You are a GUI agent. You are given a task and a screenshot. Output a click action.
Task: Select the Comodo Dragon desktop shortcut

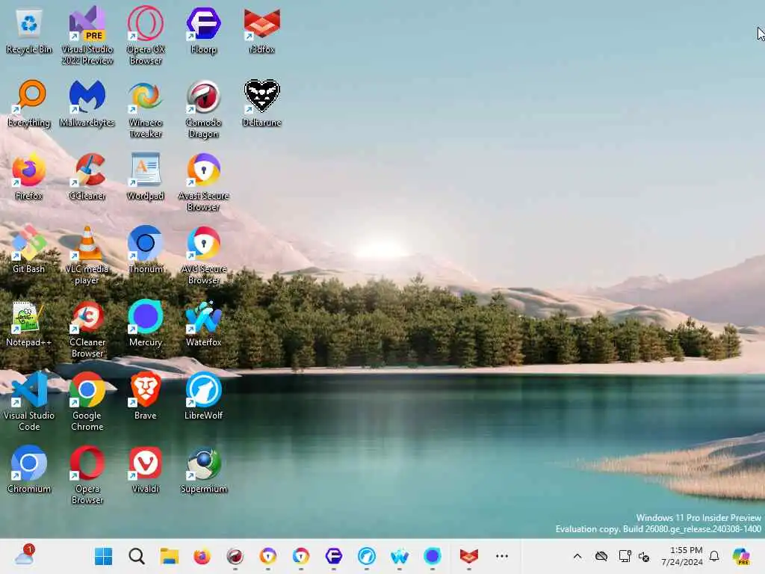203,109
